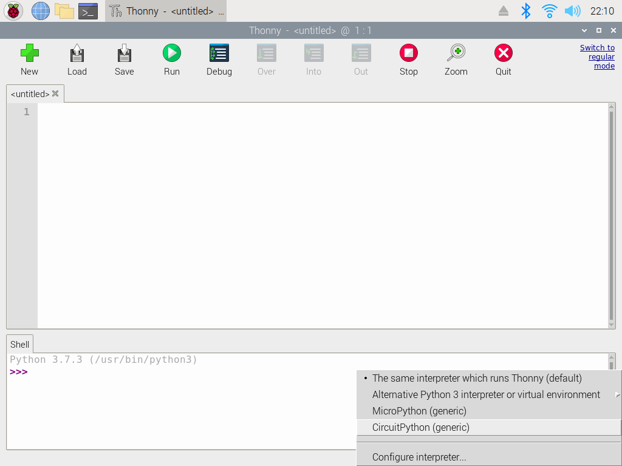Viewport: 622px width, 466px height.
Task: Click the Step Out toolbar icon
Action: (361, 53)
